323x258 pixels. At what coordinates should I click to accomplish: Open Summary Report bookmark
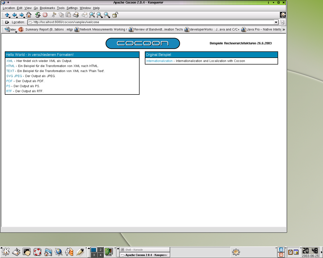pos(46,29)
